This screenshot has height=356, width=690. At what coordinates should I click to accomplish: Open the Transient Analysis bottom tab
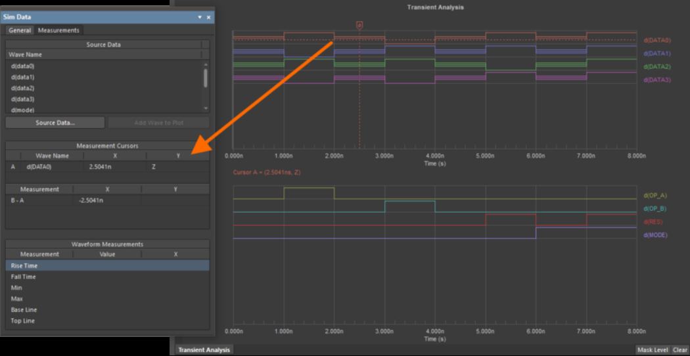[x=204, y=350]
